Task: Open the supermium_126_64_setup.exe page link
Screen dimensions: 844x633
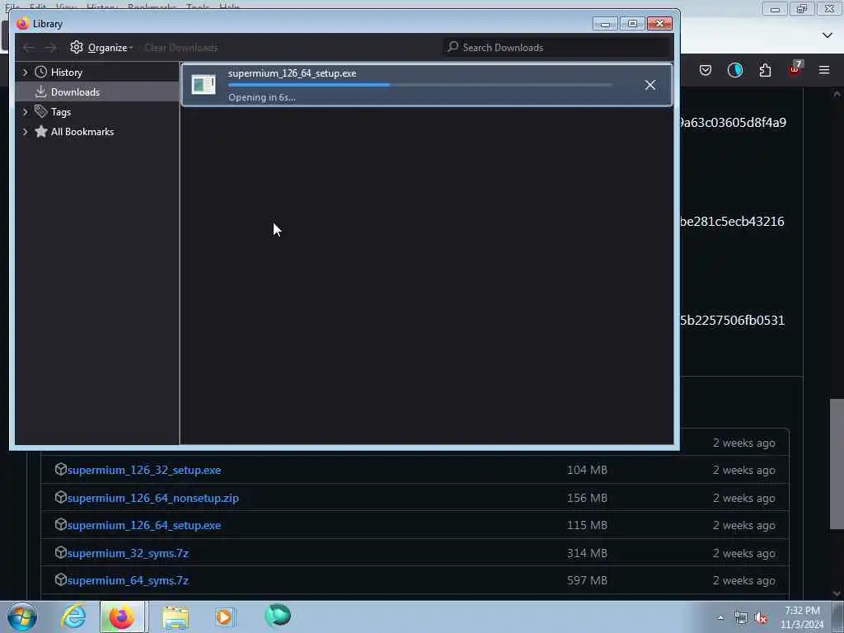Action: click(143, 525)
